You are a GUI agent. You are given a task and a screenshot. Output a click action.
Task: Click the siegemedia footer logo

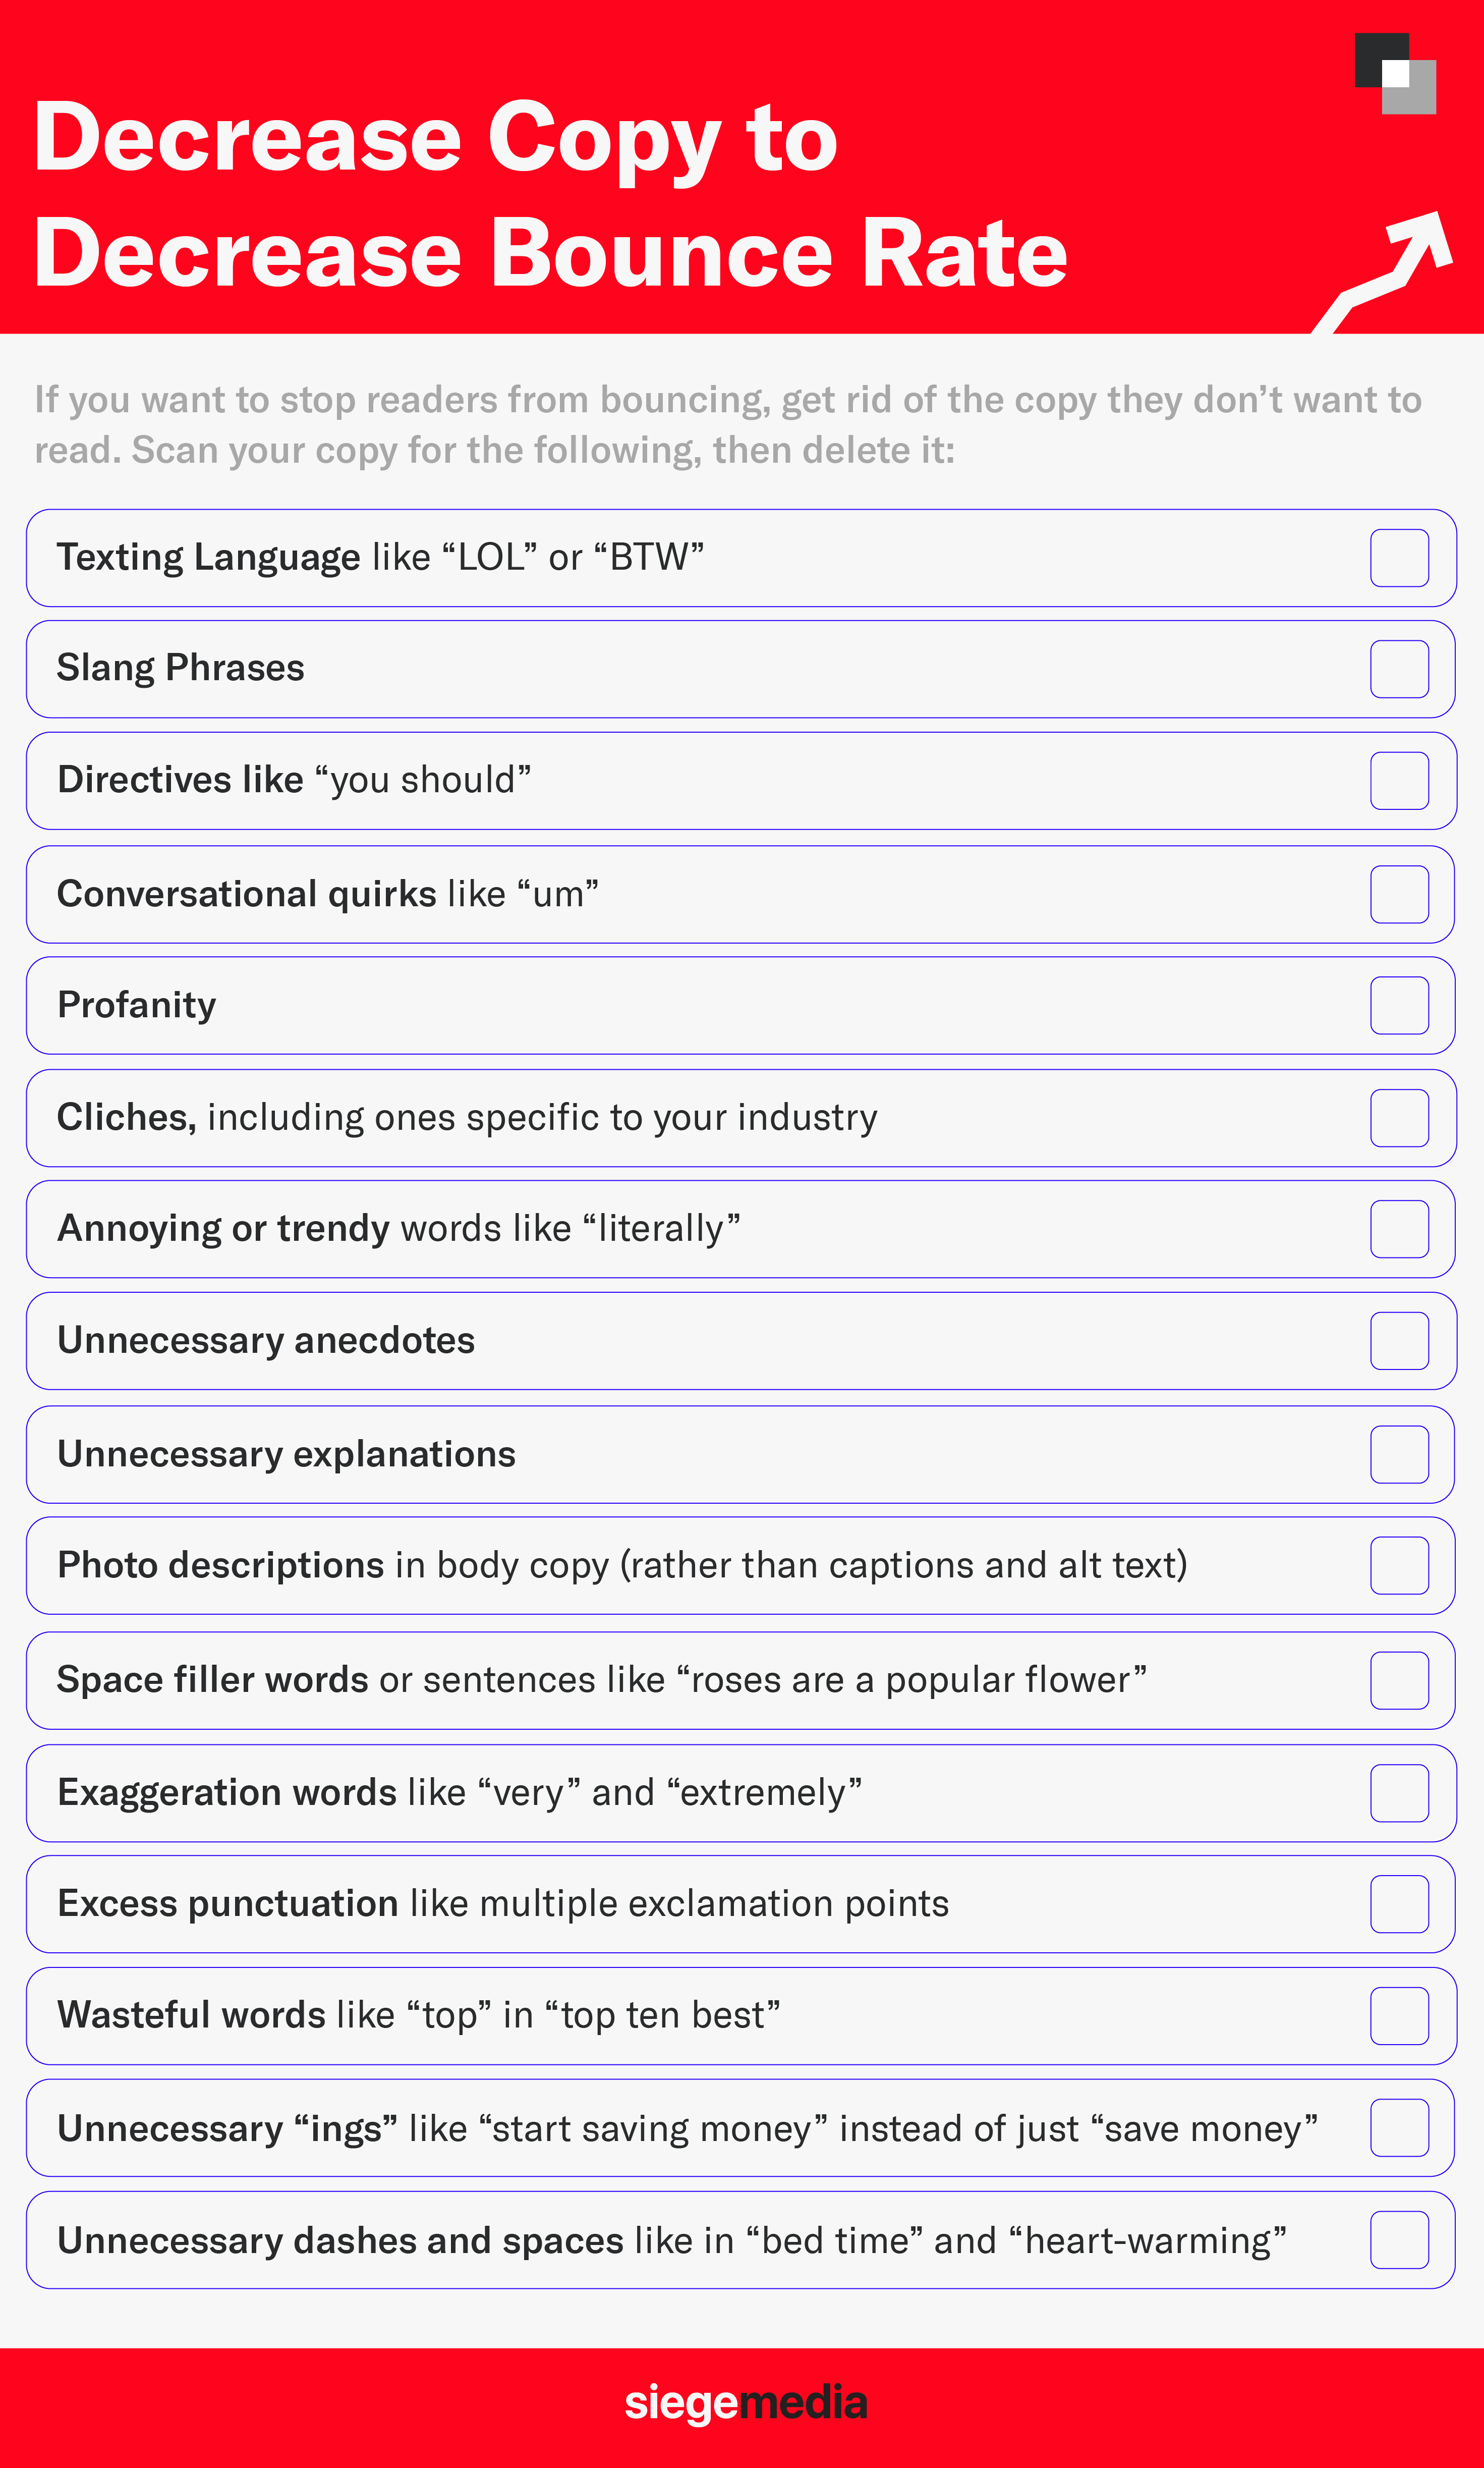746,2402
